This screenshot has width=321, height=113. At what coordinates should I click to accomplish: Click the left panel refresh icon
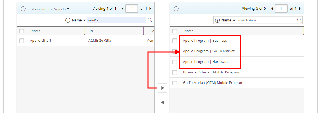click(x=23, y=9)
